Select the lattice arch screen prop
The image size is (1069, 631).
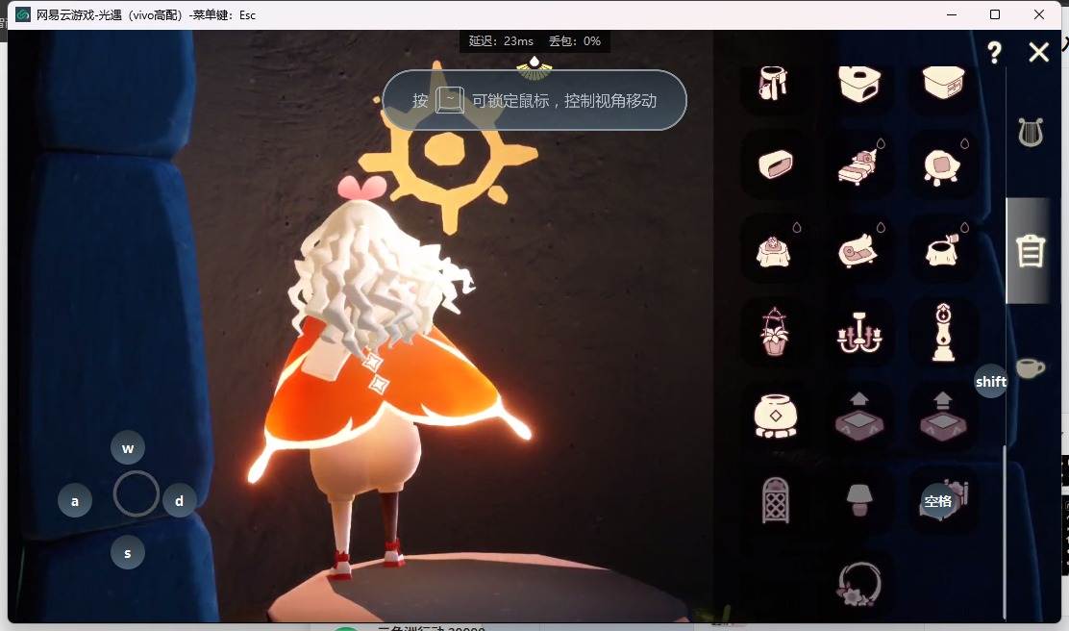coord(775,500)
